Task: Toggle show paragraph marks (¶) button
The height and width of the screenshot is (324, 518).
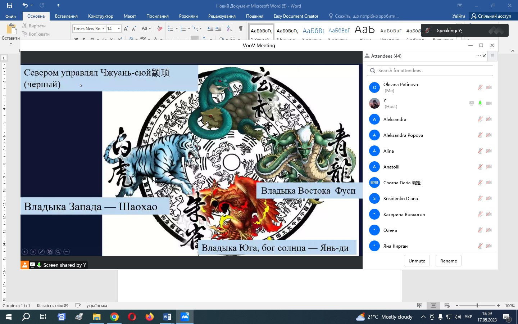Action: pyautogui.click(x=240, y=28)
